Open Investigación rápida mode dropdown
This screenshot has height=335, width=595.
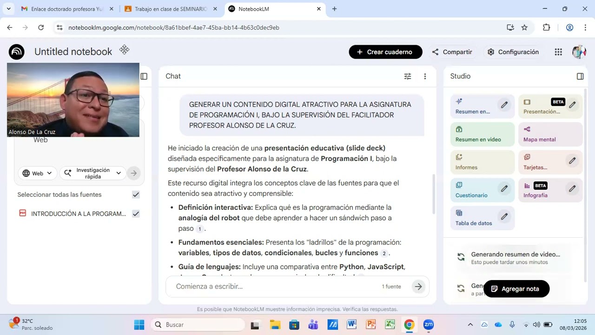[x=93, y=173]
